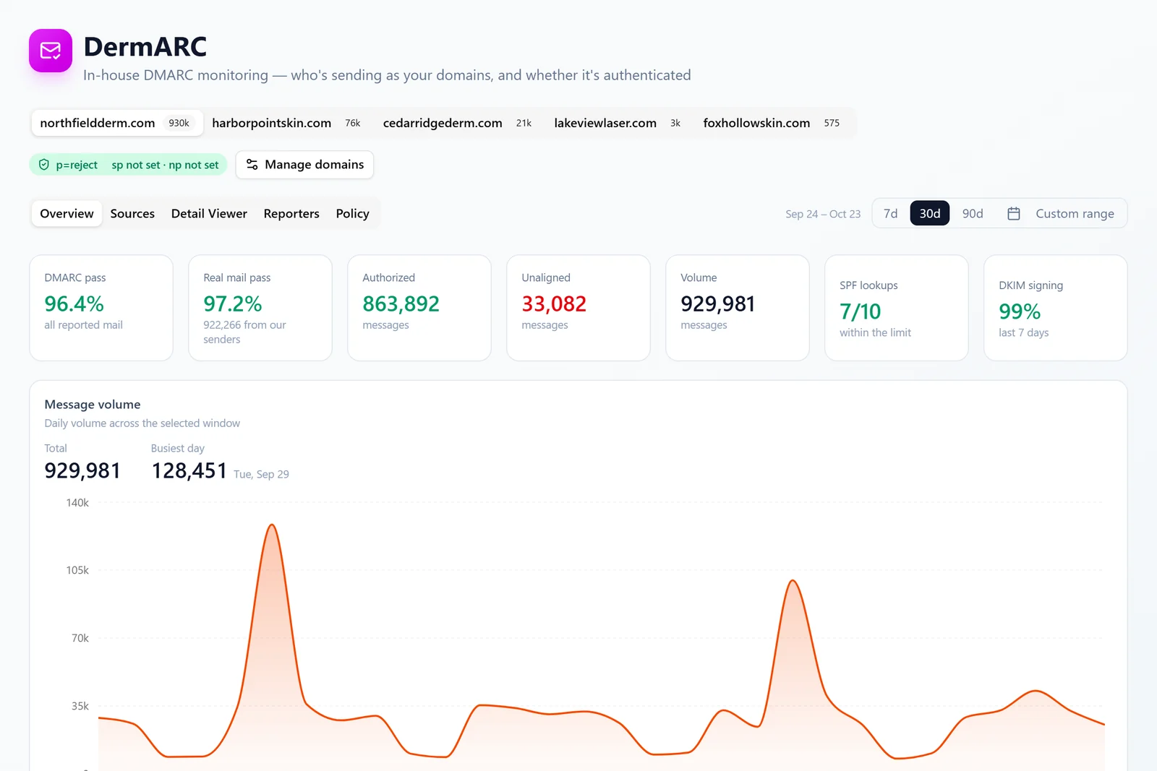Open the Overview tab
Screen dimensions: 1157x771
click(x=67, y=214)
